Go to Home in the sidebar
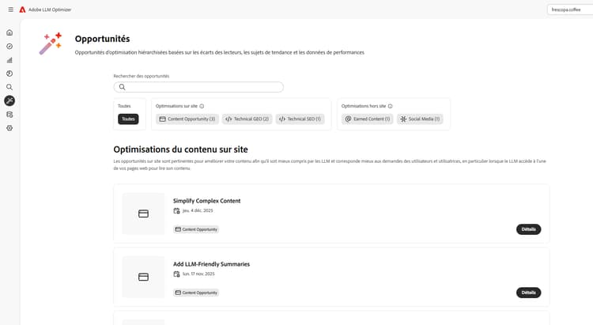Screen dimensions: 593x325 pos(9,32)
